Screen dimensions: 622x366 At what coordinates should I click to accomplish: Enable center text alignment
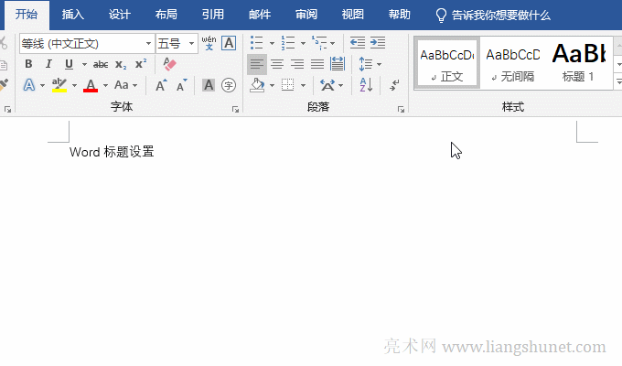(277, 64)
